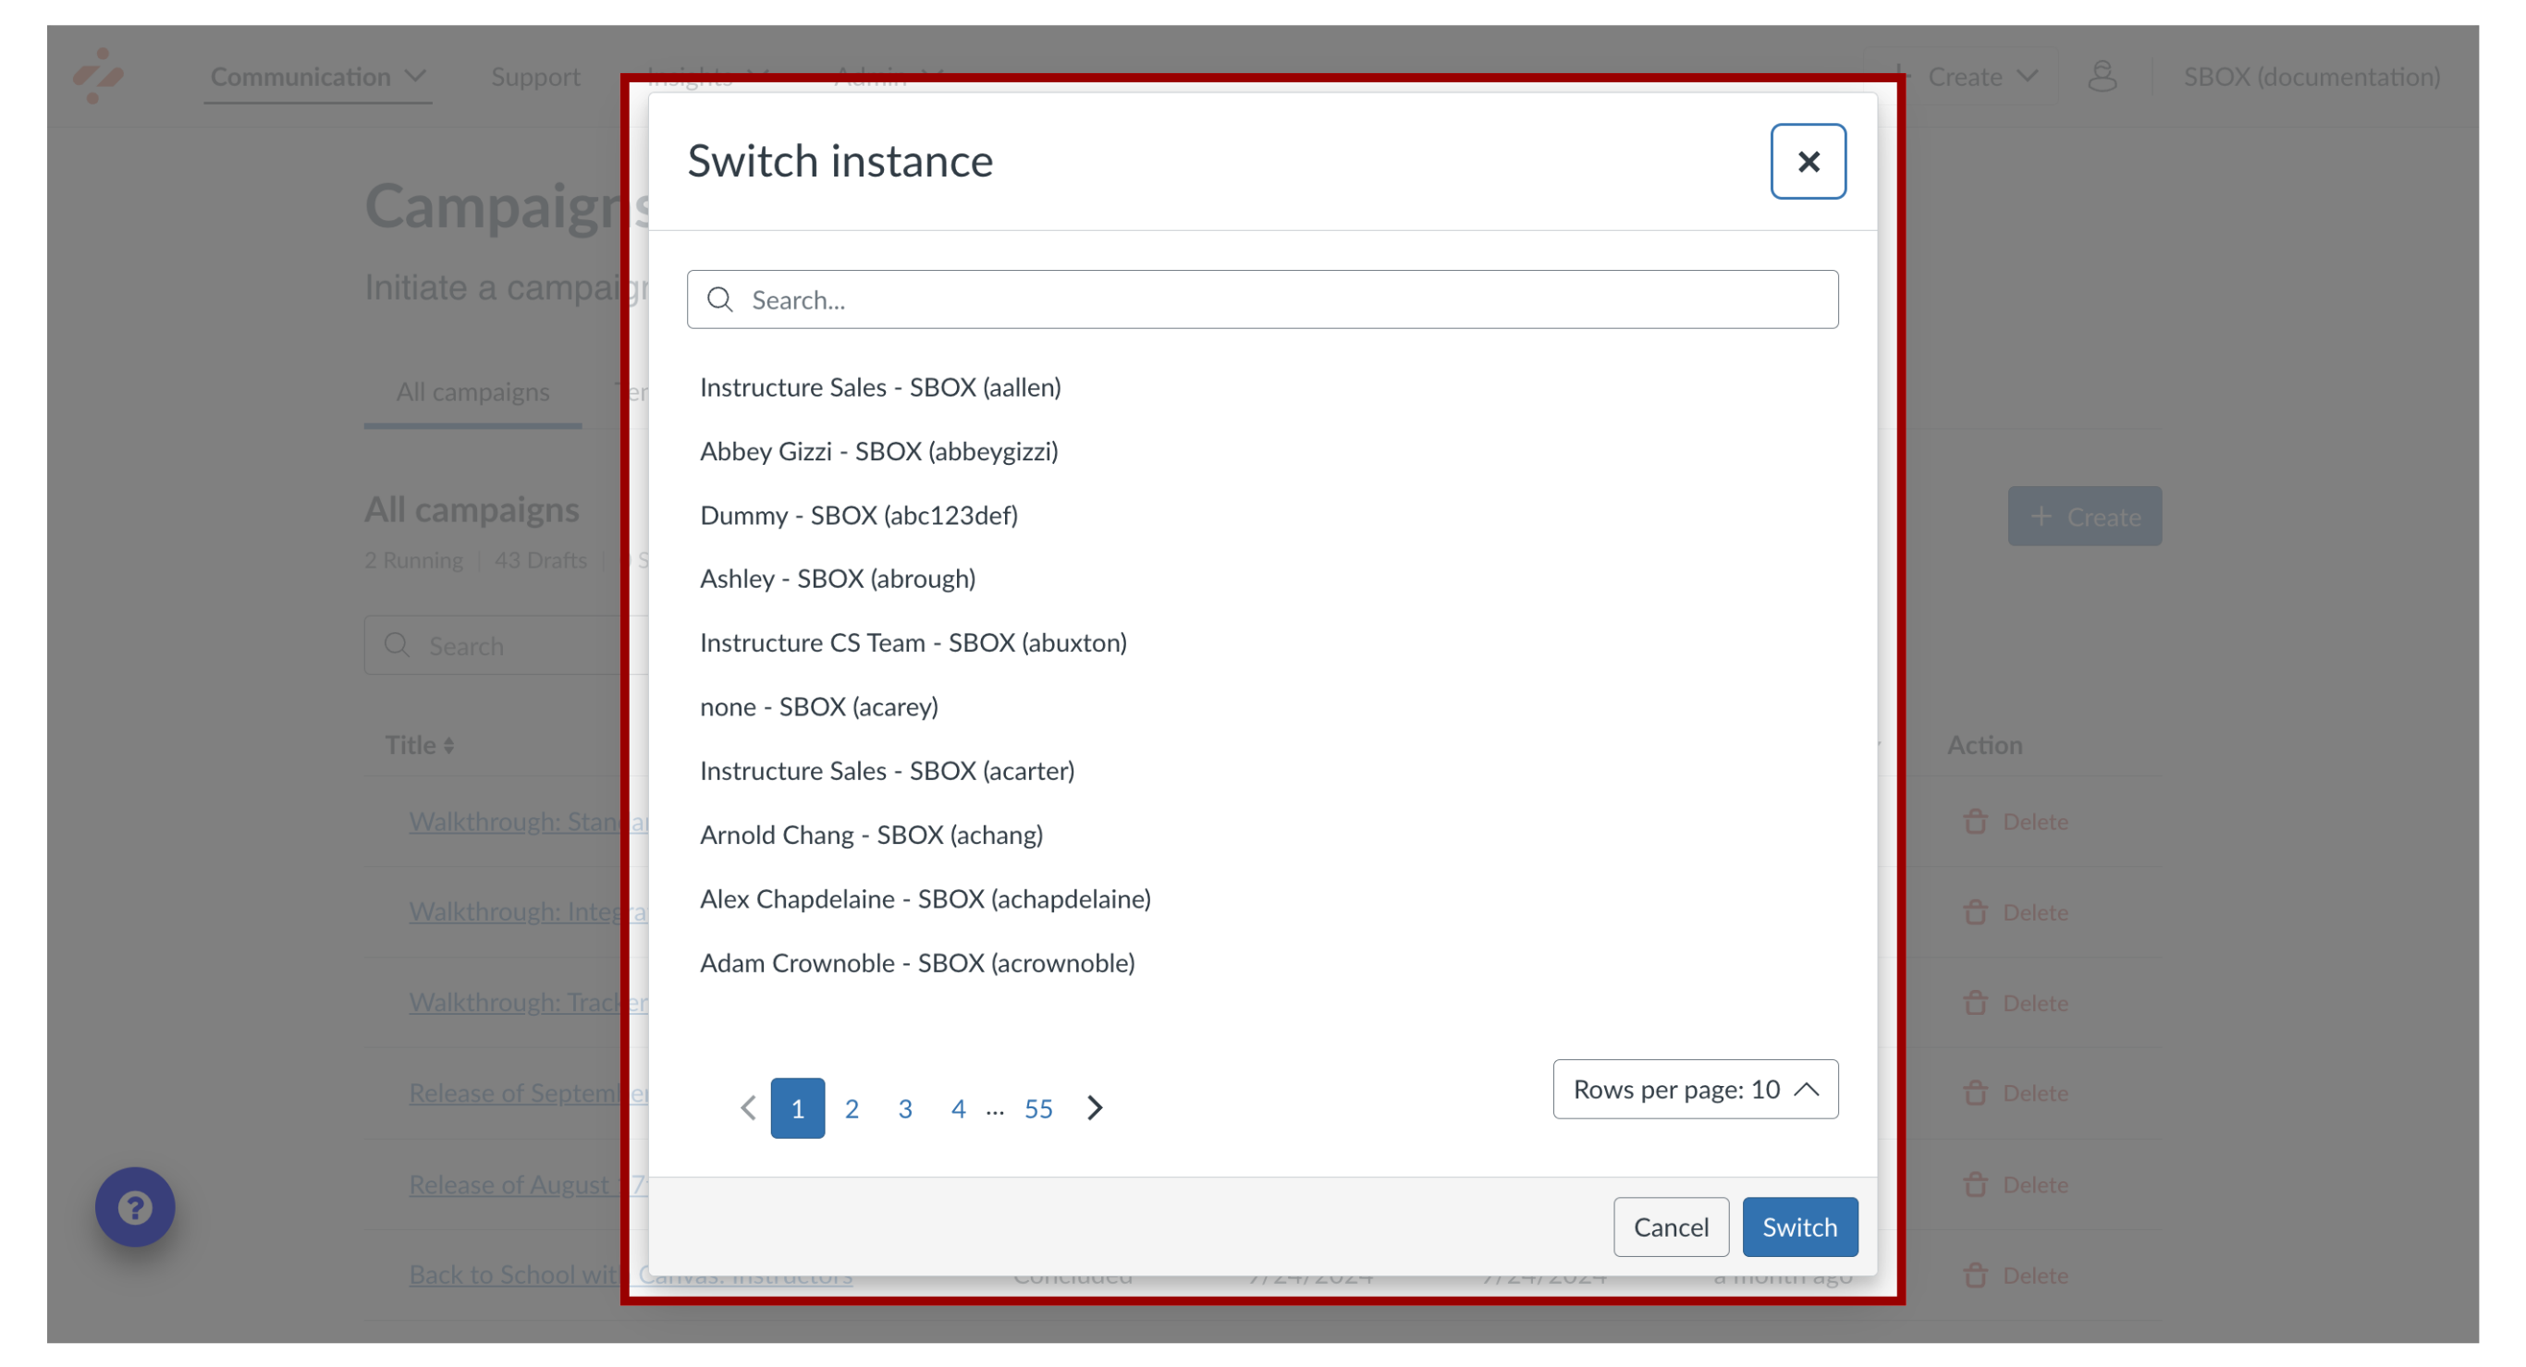The image size is (2526, 1367).
Task: Open the Support menu item
Action: tap(535, 76)
